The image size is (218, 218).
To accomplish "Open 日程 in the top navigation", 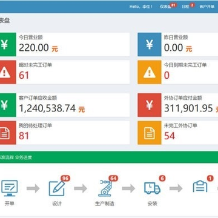I will [x=185, y=7].
